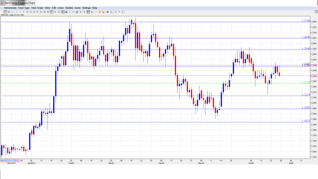Click the red date box at bottom left

(x=10, y=161)
